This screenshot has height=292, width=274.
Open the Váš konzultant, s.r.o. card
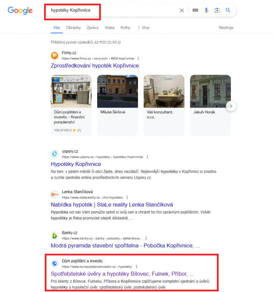click(x=164, y=106)
